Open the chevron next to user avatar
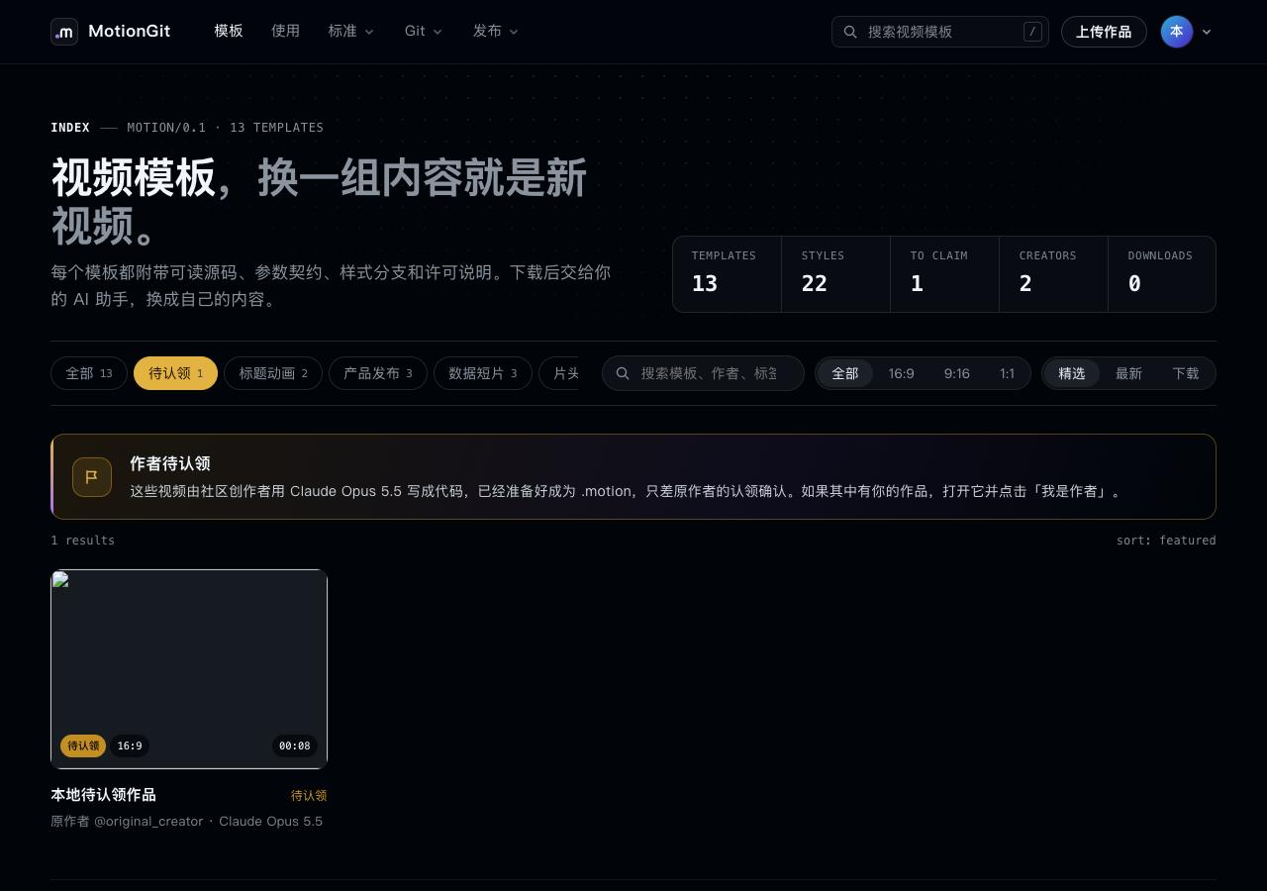The height and width of the screenshot is (891, 1267). point(1207,32)
